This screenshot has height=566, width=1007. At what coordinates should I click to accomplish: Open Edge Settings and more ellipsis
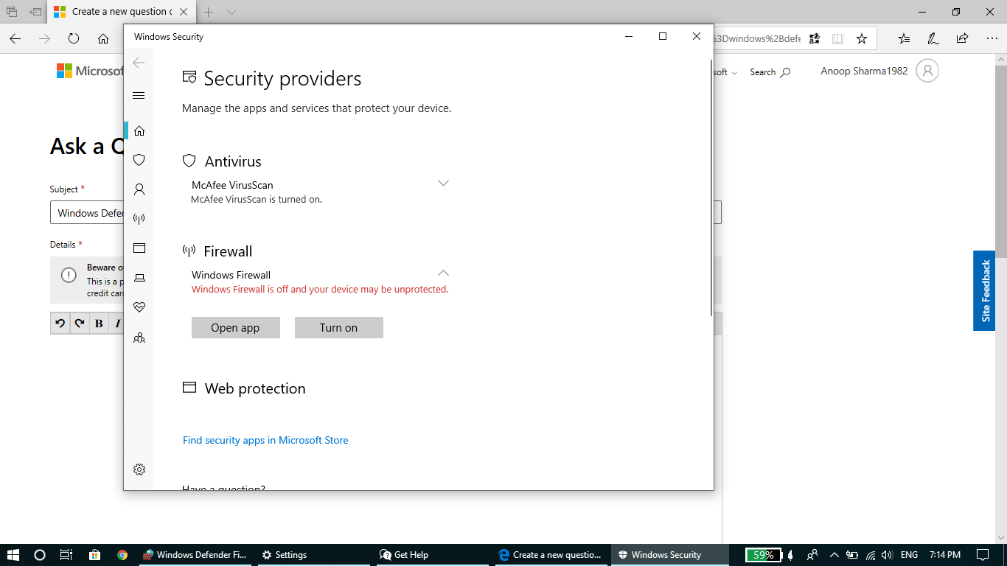click(x=990, y=38)
